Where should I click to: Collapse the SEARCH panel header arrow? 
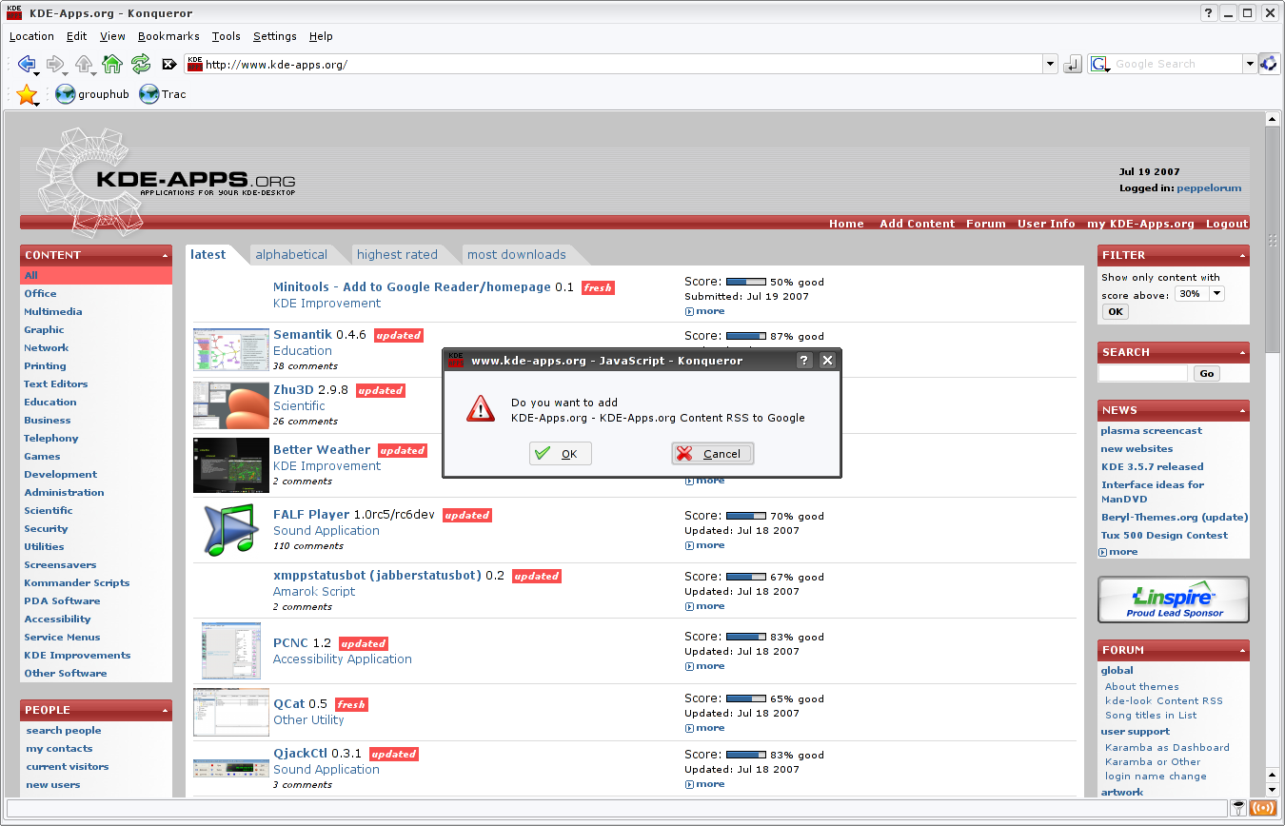(1242, 352)
